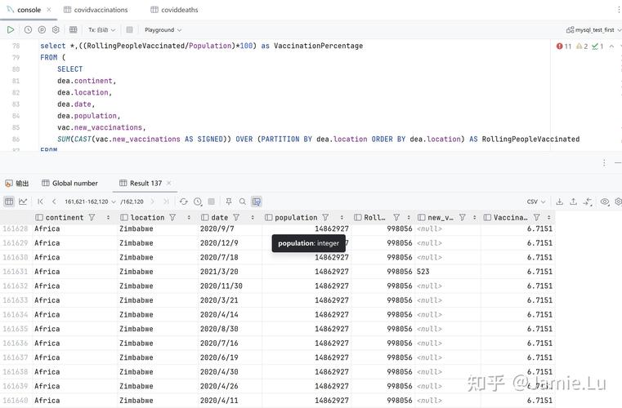Screen dimensions: 622x408
Task: Switch to the coviddeaths tab
Action: pyautogui.click(x=175, y=10)
